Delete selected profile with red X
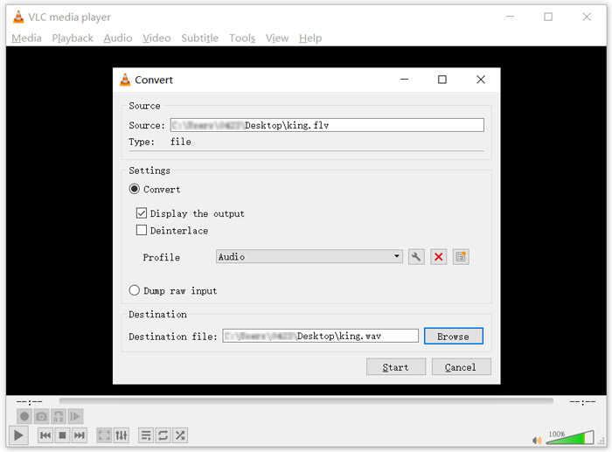612x452 pixels. click(x=438, y=257)
